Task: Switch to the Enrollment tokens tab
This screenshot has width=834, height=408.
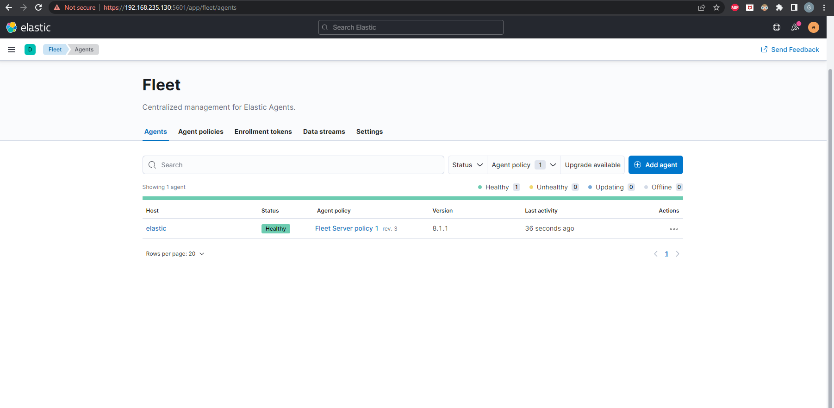Action: click(x=263, y=132)
